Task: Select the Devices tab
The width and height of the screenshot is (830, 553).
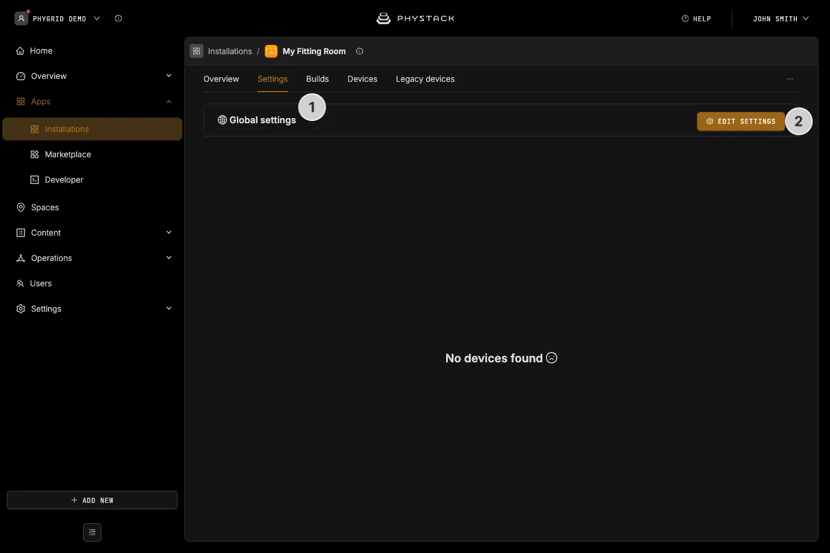Action: click(363, 79)
